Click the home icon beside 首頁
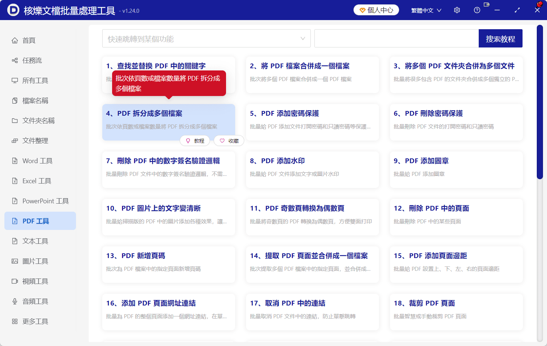Image resolution: width=547 pixels, height=346 pixels. pyautogui.click(x=15, y=40)
